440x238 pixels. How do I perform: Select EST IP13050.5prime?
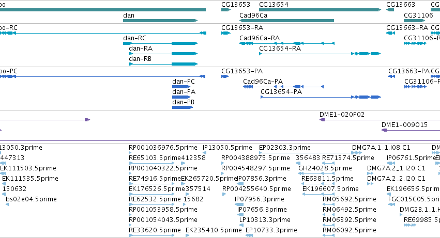click(x=227, y=148)
